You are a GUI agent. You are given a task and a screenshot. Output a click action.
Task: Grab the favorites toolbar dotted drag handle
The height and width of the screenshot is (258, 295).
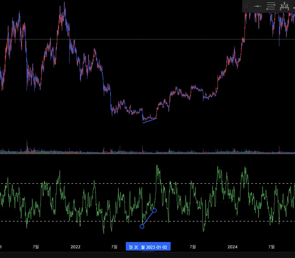coord(246,6)
